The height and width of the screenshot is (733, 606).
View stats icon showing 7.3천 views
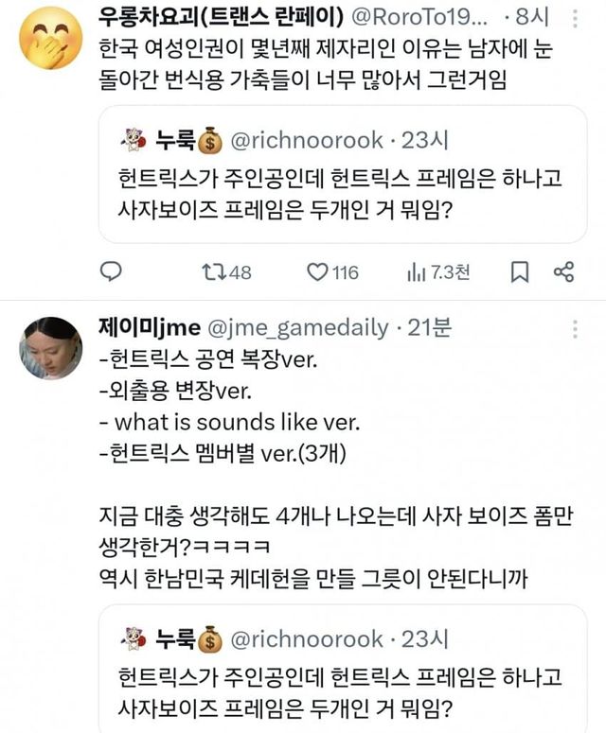(414, 273)
